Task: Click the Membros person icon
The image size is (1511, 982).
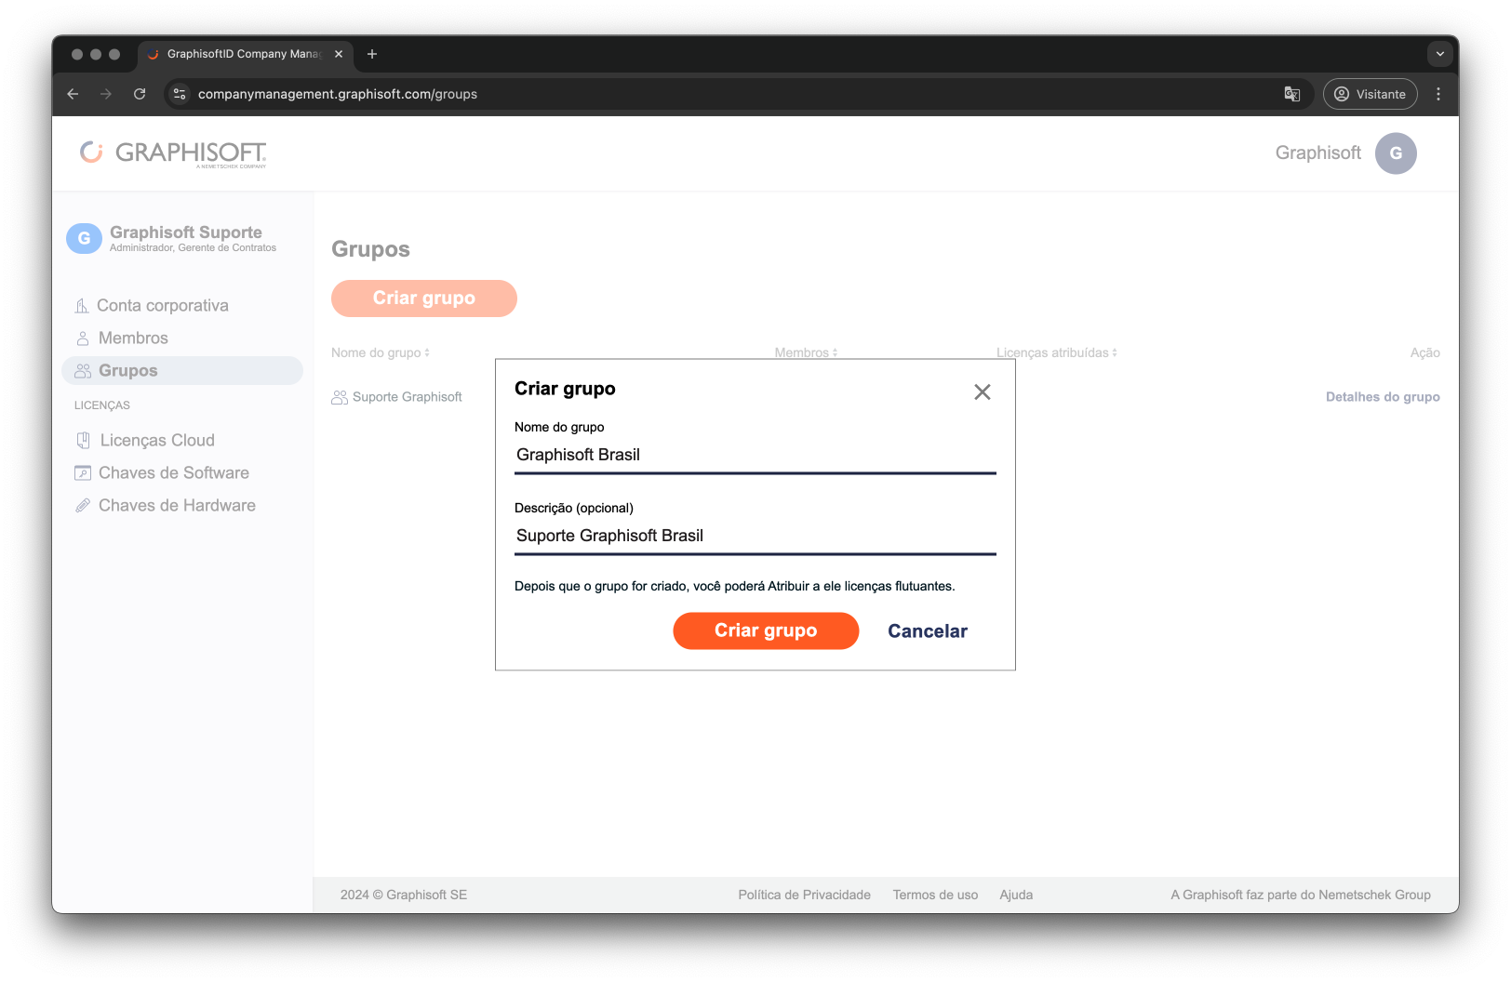Action: pyautogui.click(x=83, y=338)
